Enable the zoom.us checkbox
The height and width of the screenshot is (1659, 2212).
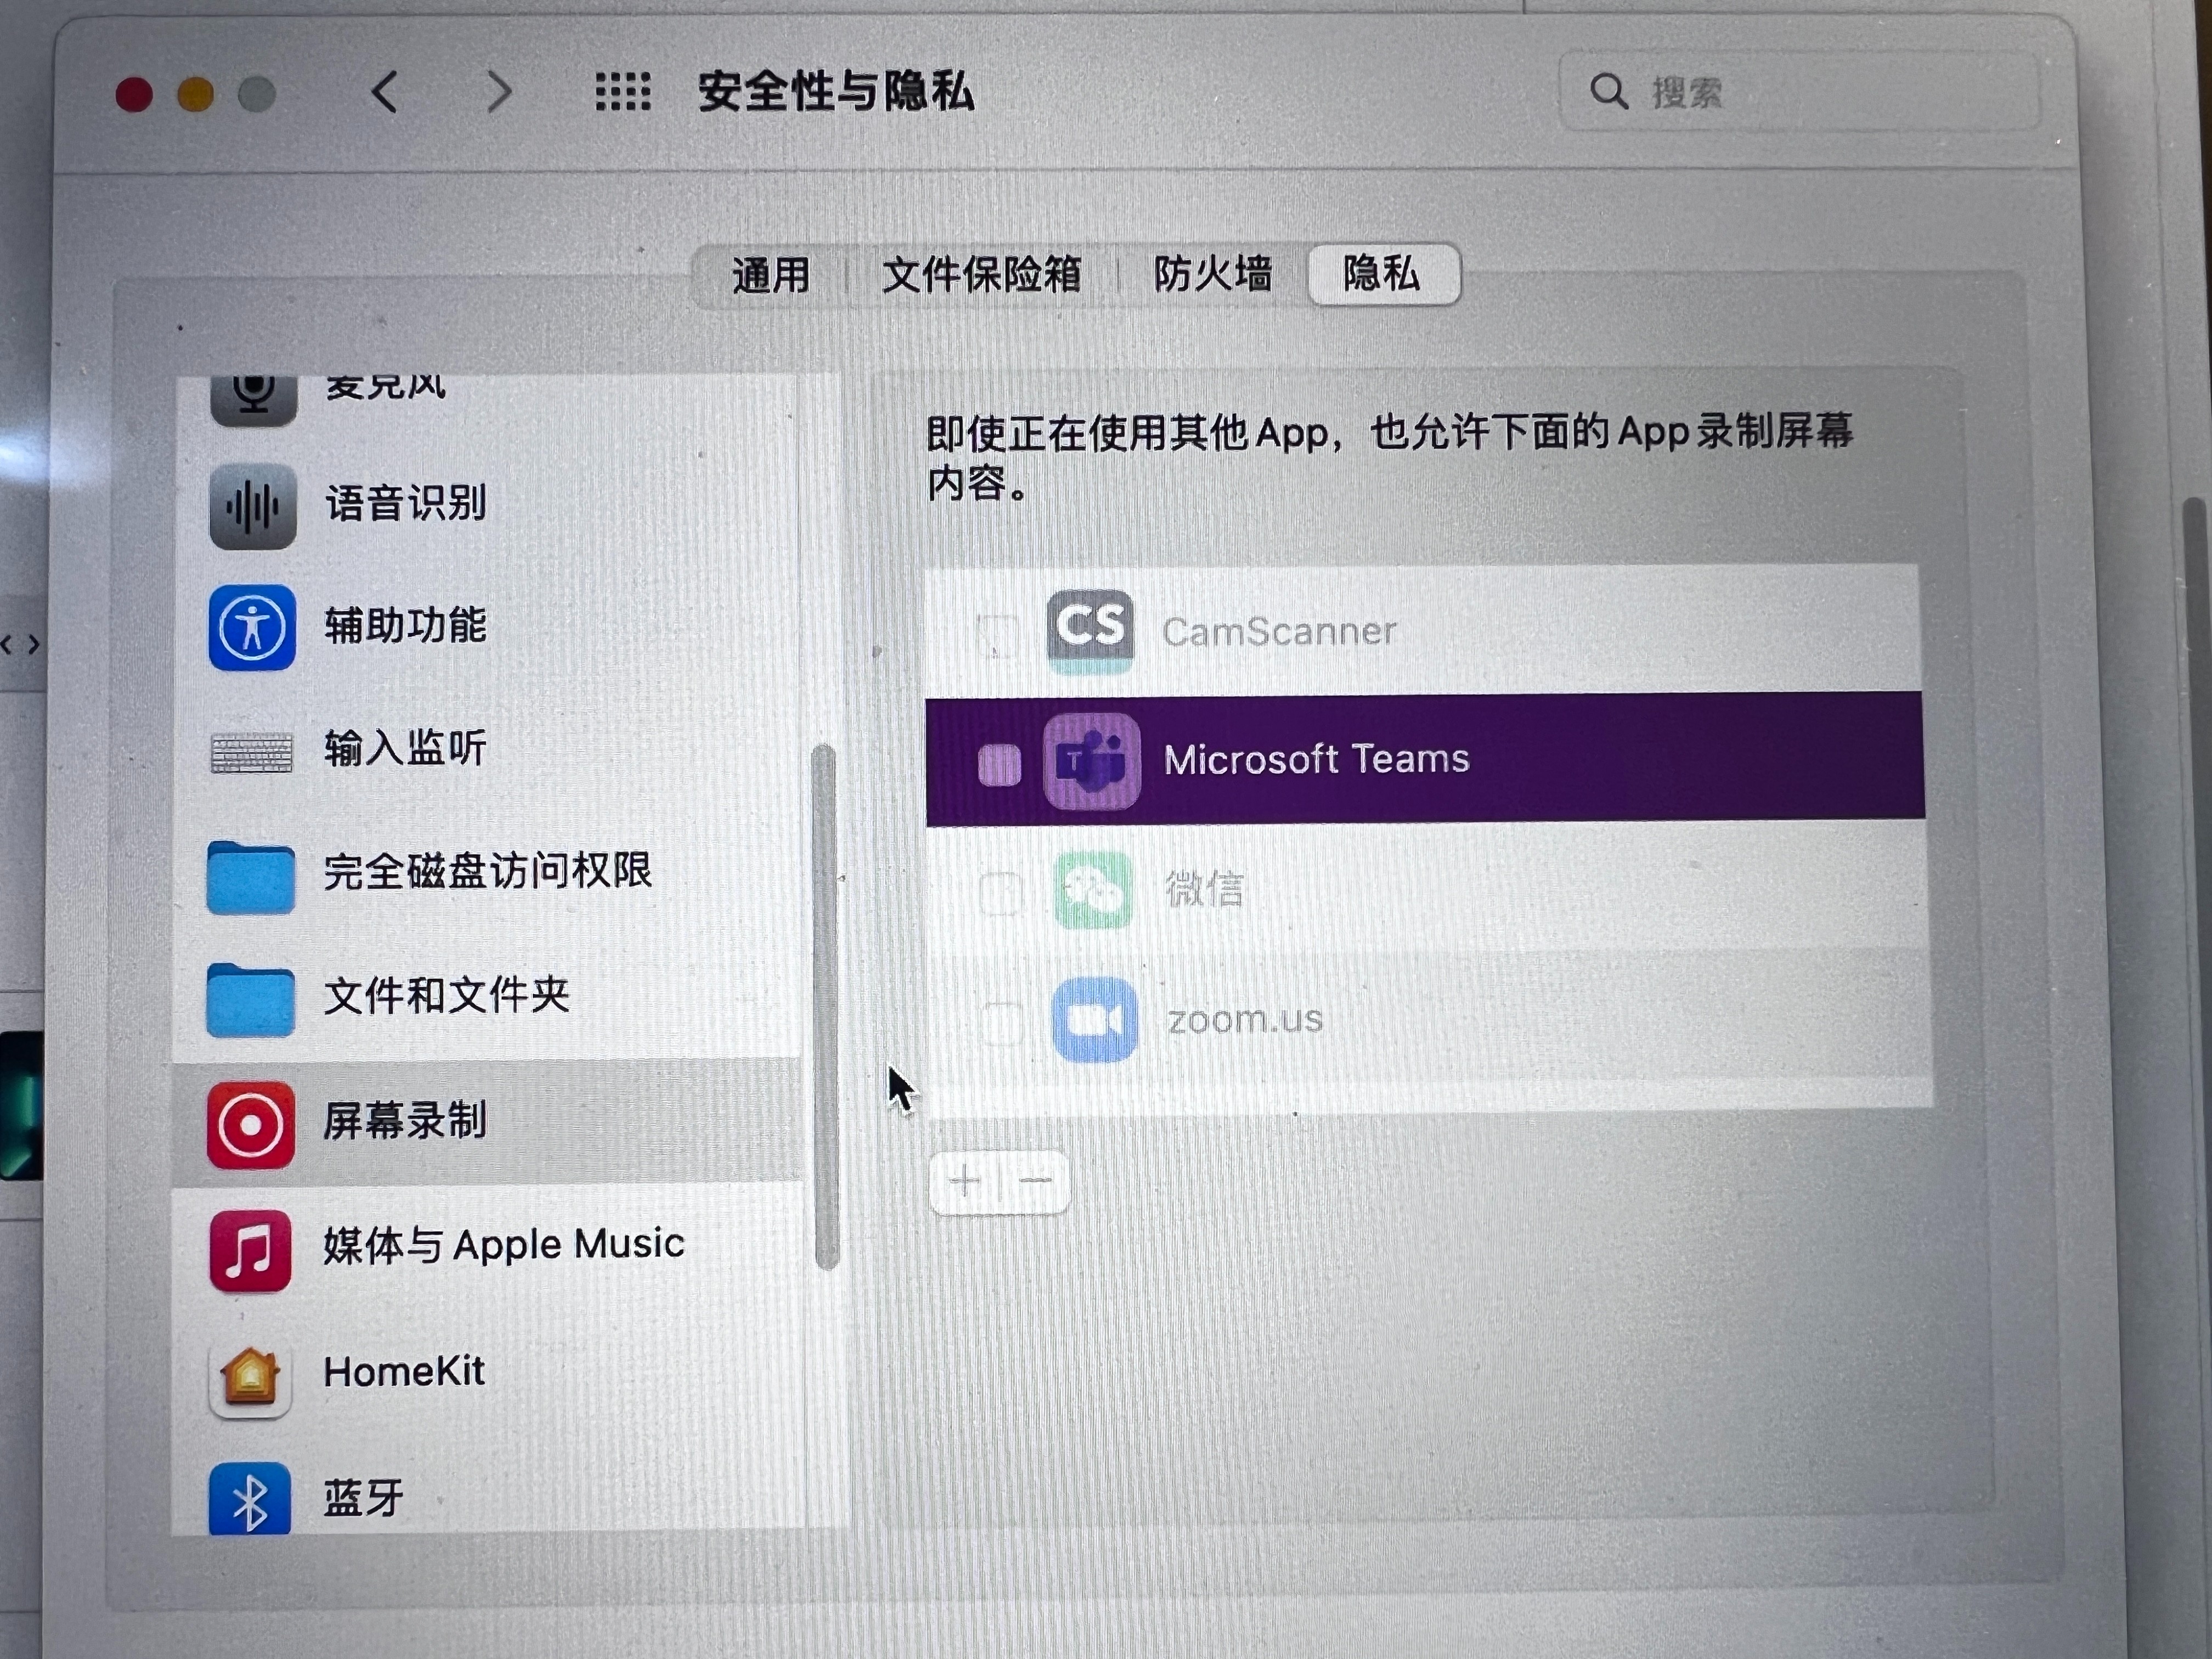(1001, 1022)
